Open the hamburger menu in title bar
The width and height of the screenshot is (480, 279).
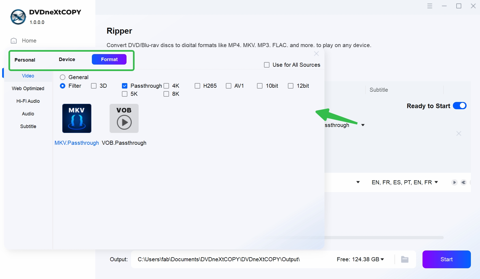coord(430,6)
